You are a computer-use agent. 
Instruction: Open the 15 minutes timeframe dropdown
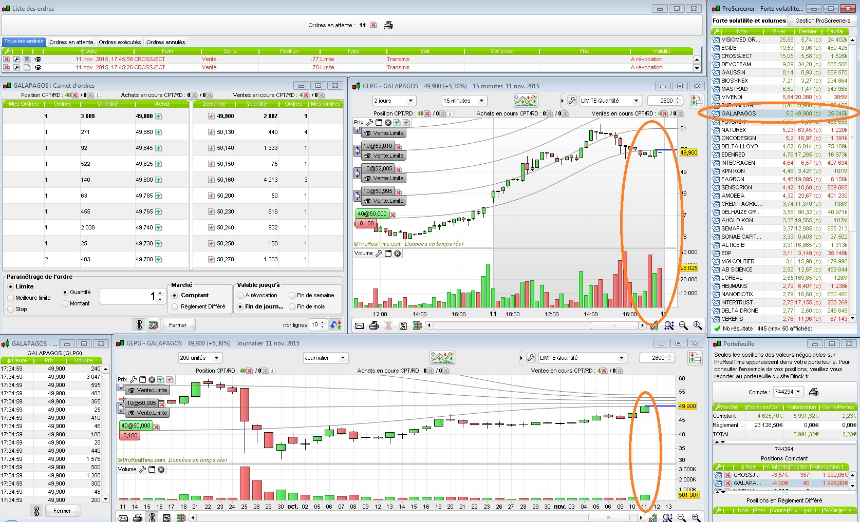pos(464,101)
